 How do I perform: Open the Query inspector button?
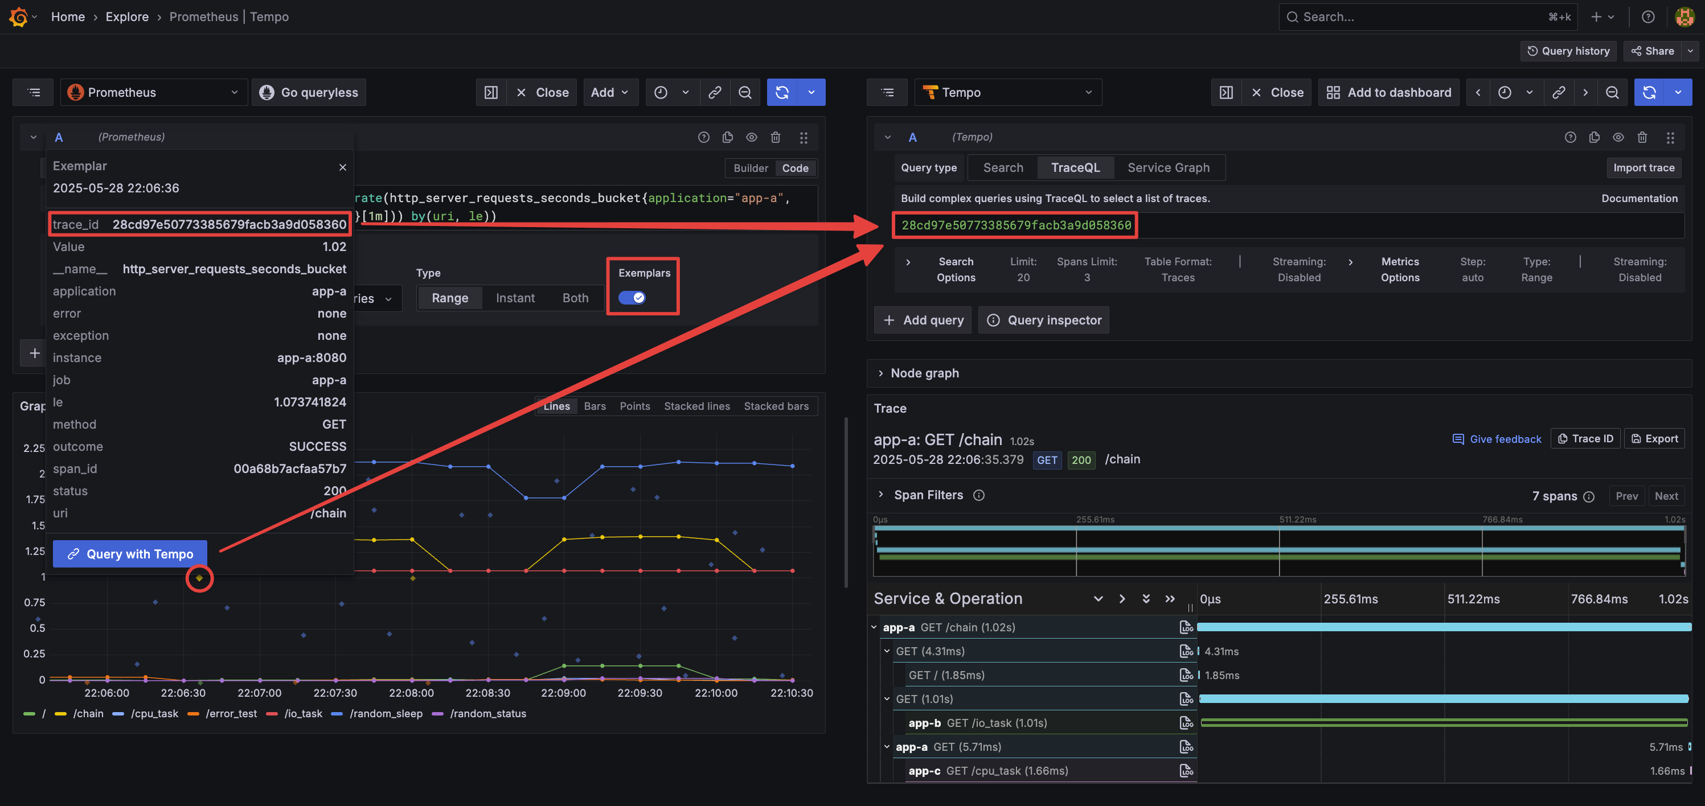[x=1043, y=320]
